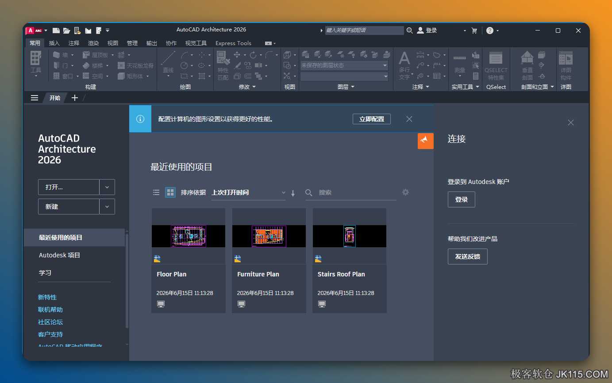Open the quick access toolbar customize dropdown
The image size is (612, 383).
[108, 31]
